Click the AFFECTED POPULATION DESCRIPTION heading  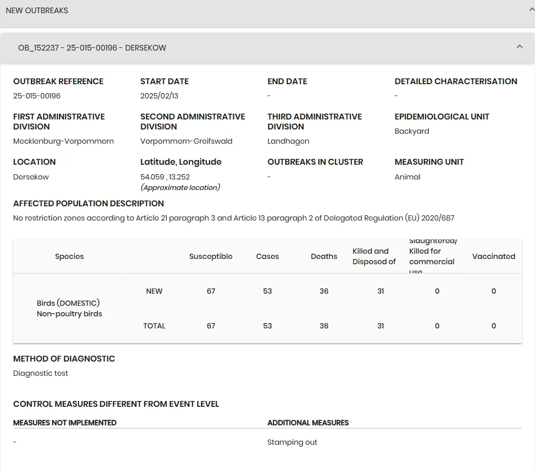point(89,204)
